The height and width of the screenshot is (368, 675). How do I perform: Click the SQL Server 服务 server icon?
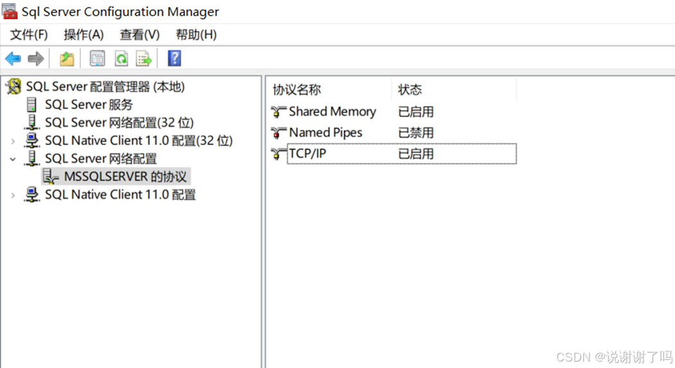click(31, 105)
